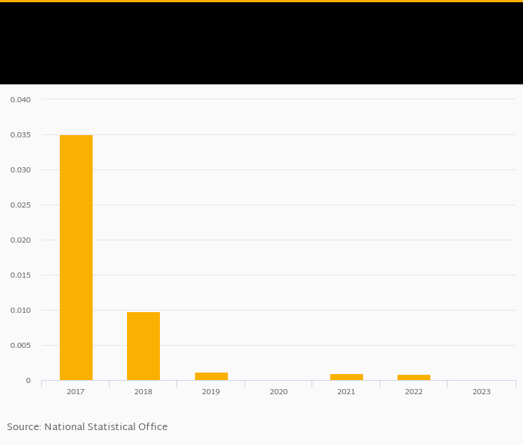Click the Source: National Statistical Office text

87,427
